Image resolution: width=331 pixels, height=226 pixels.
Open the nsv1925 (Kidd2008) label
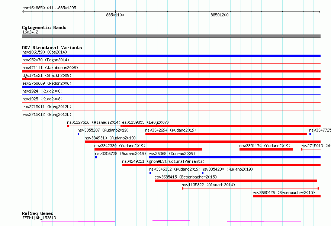42,99
